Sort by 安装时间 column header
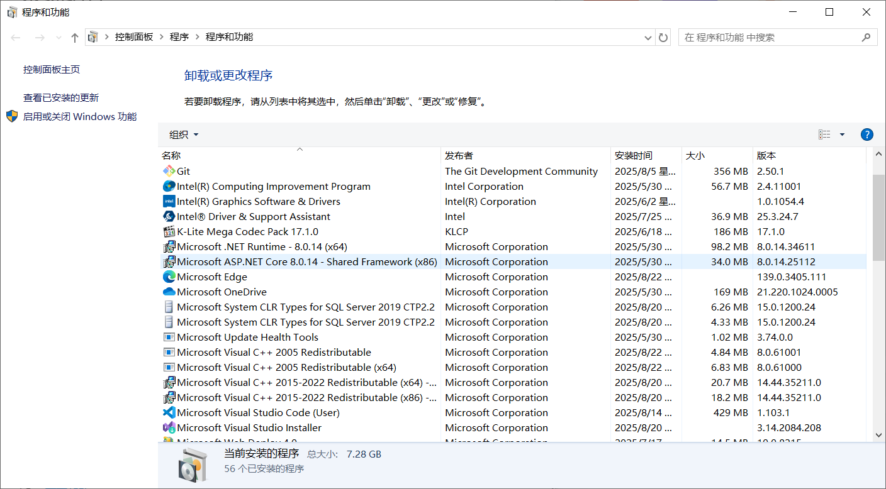Viewport: 886px width, 489px height. point(646,155)
